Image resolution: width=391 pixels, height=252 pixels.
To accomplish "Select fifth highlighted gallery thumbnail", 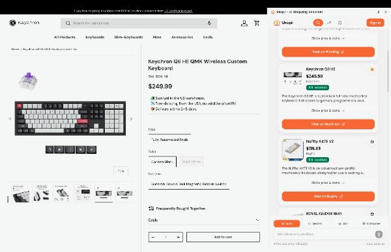I will tap(104, 194).
